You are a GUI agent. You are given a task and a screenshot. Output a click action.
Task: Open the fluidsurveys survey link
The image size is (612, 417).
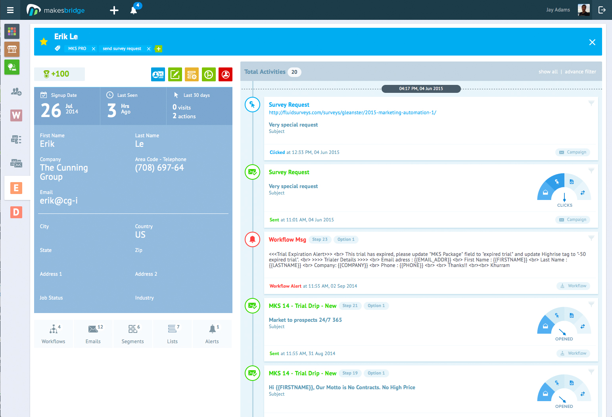click(x=353, y=113)
